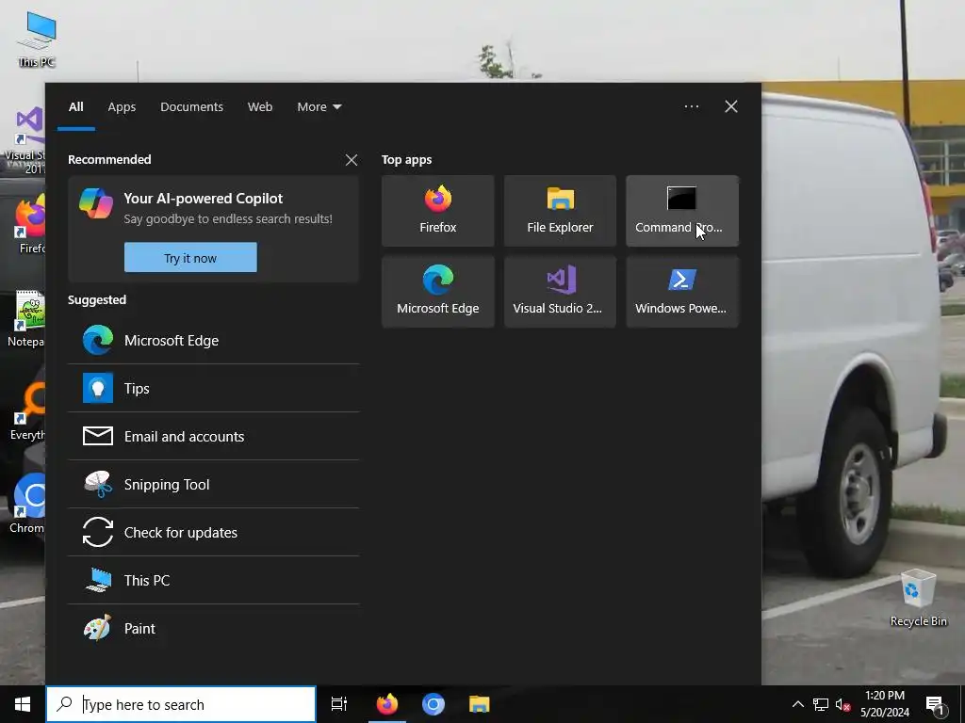Open Tips from Suggested list
Image resolution: width=965 pixels, height=723 pixels.
click(214, 389)
